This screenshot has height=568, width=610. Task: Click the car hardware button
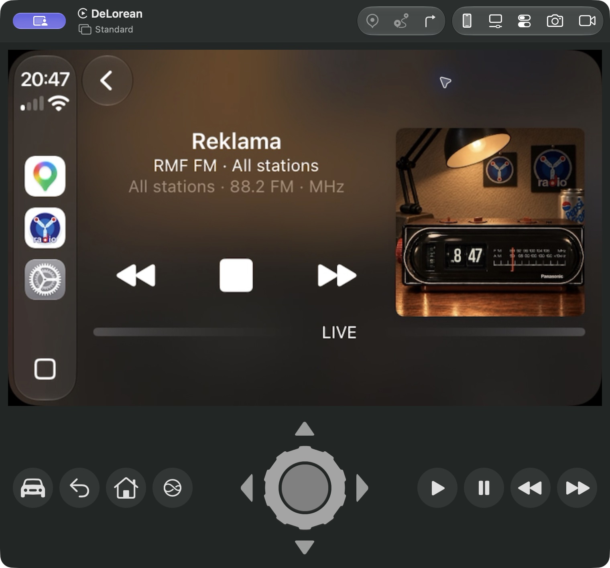click(x=33, y=488)
